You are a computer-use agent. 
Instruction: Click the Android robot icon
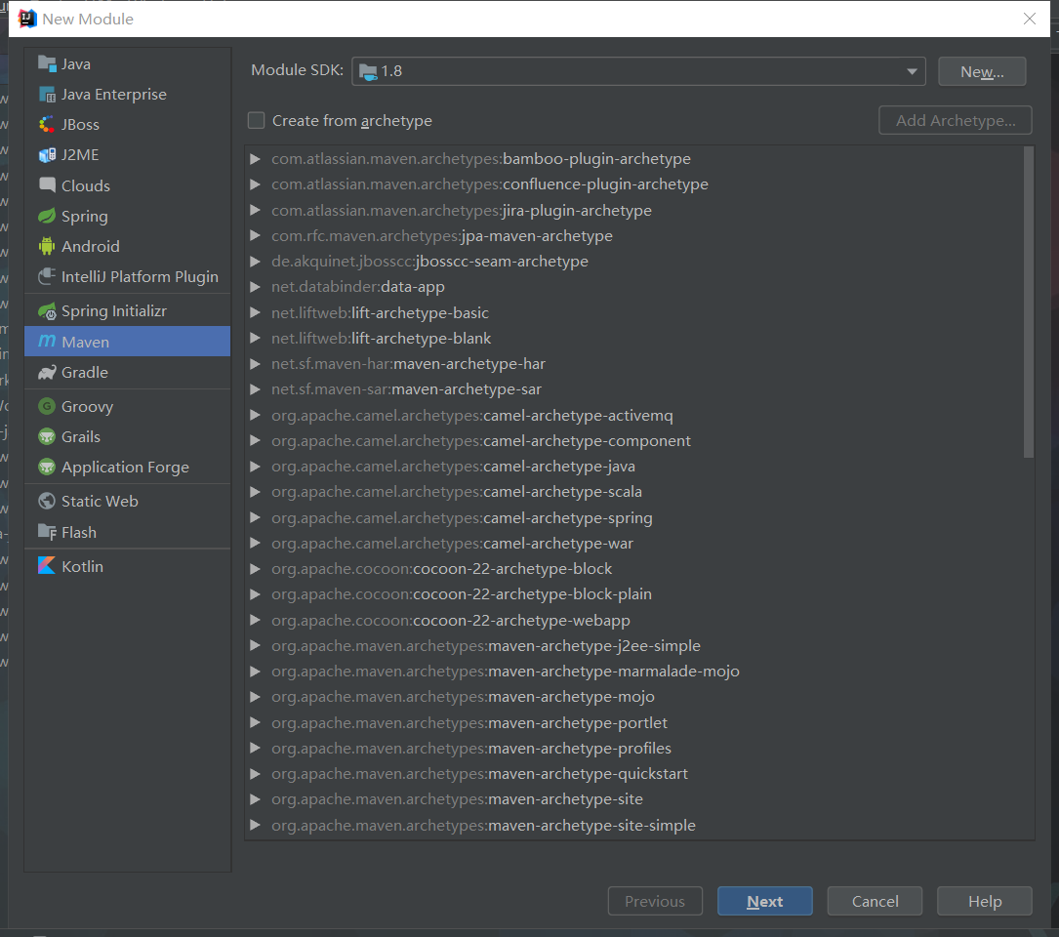(x=47, y=247)
